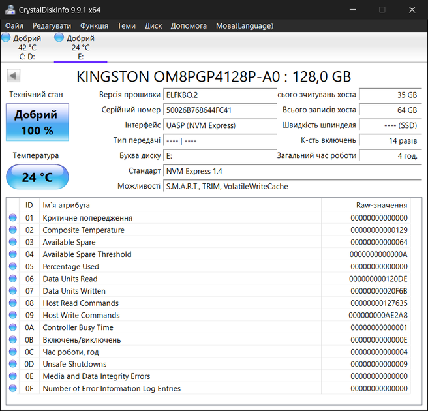The image size is (428, 411).
Task: Click status dot of Data Units Read row
Action: pyautogui.click(x=13, y=279)
